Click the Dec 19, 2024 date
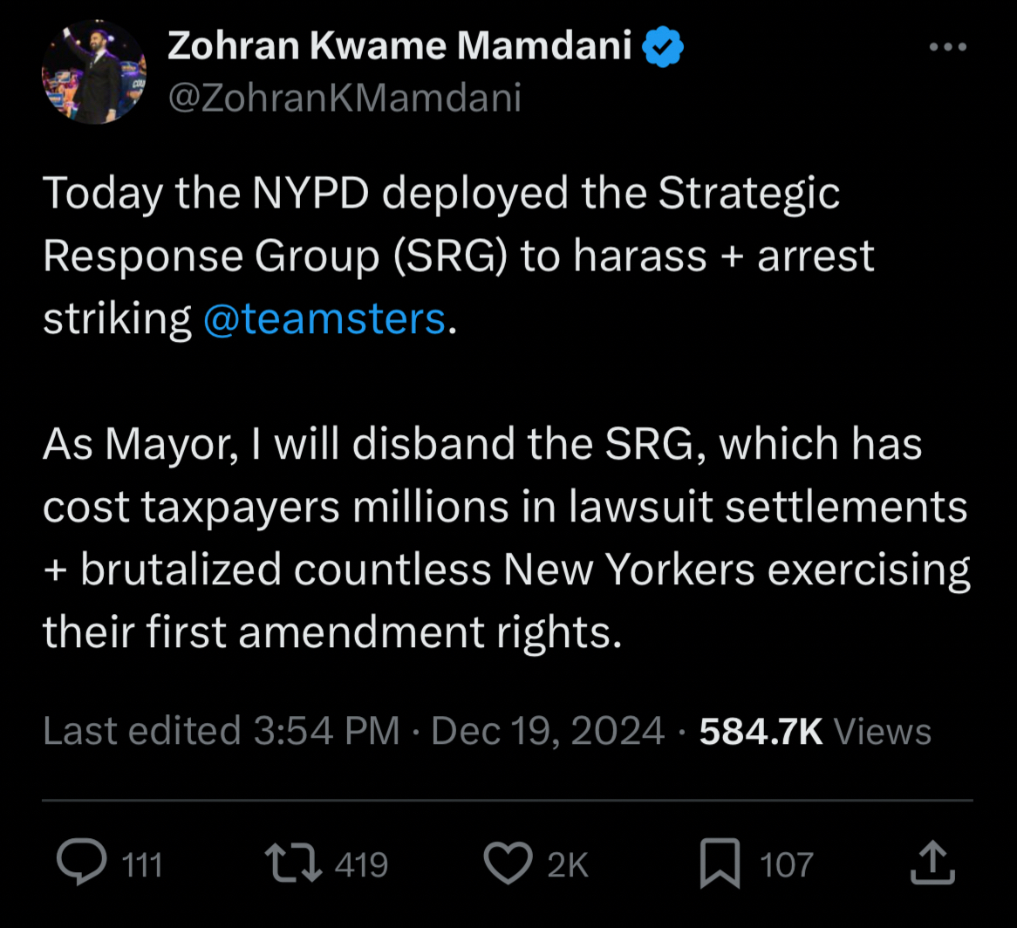This screenshot has height=928, width=1017. 548,731
